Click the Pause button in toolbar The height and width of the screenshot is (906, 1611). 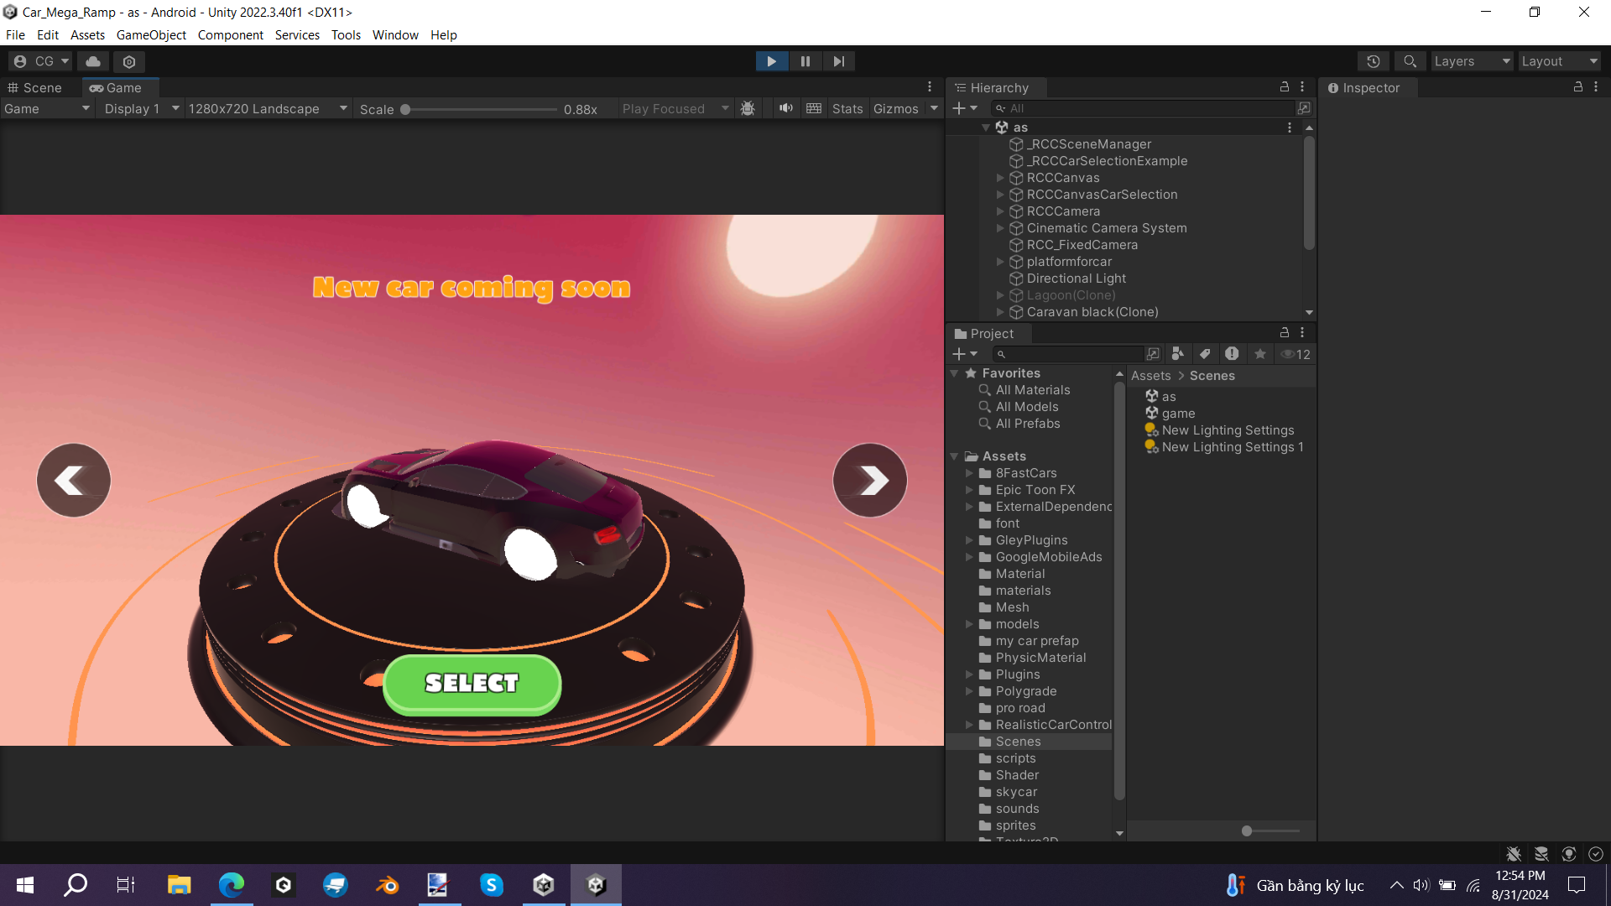pos(805,61)
